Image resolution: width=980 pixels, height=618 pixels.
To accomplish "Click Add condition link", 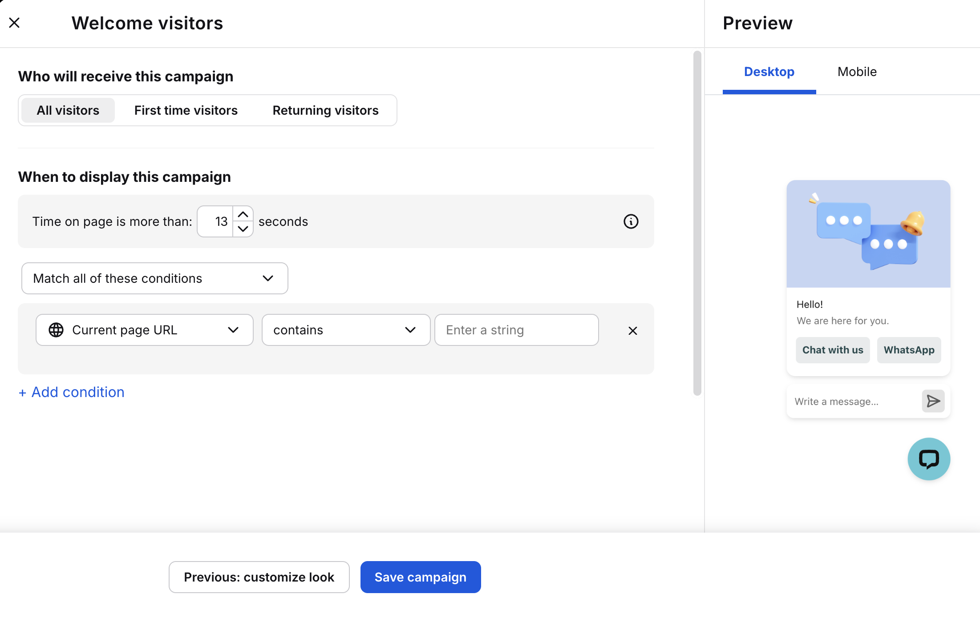I will (x=72, y=392).
